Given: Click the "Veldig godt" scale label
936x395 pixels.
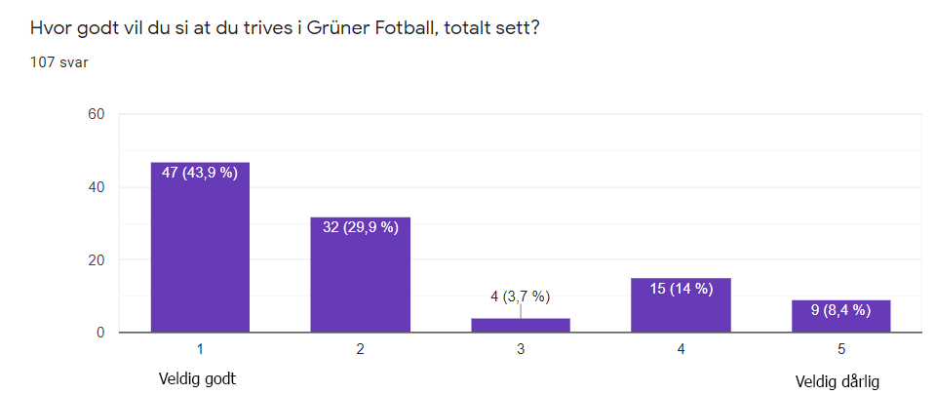Looking at the screenshot, I should (x=197, y=379).
